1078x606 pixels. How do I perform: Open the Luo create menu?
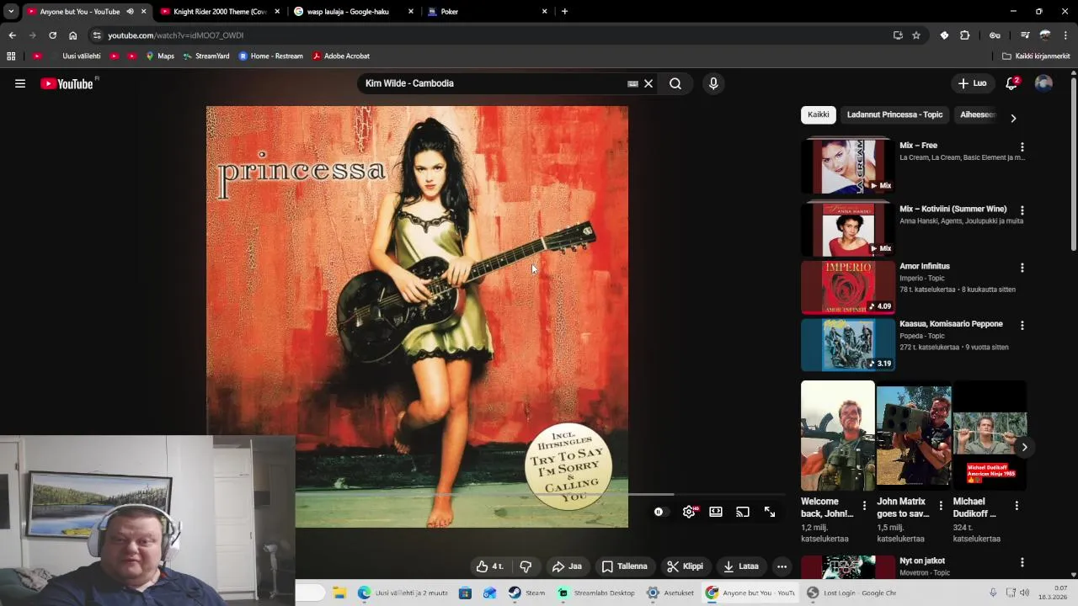pos(972,83)
